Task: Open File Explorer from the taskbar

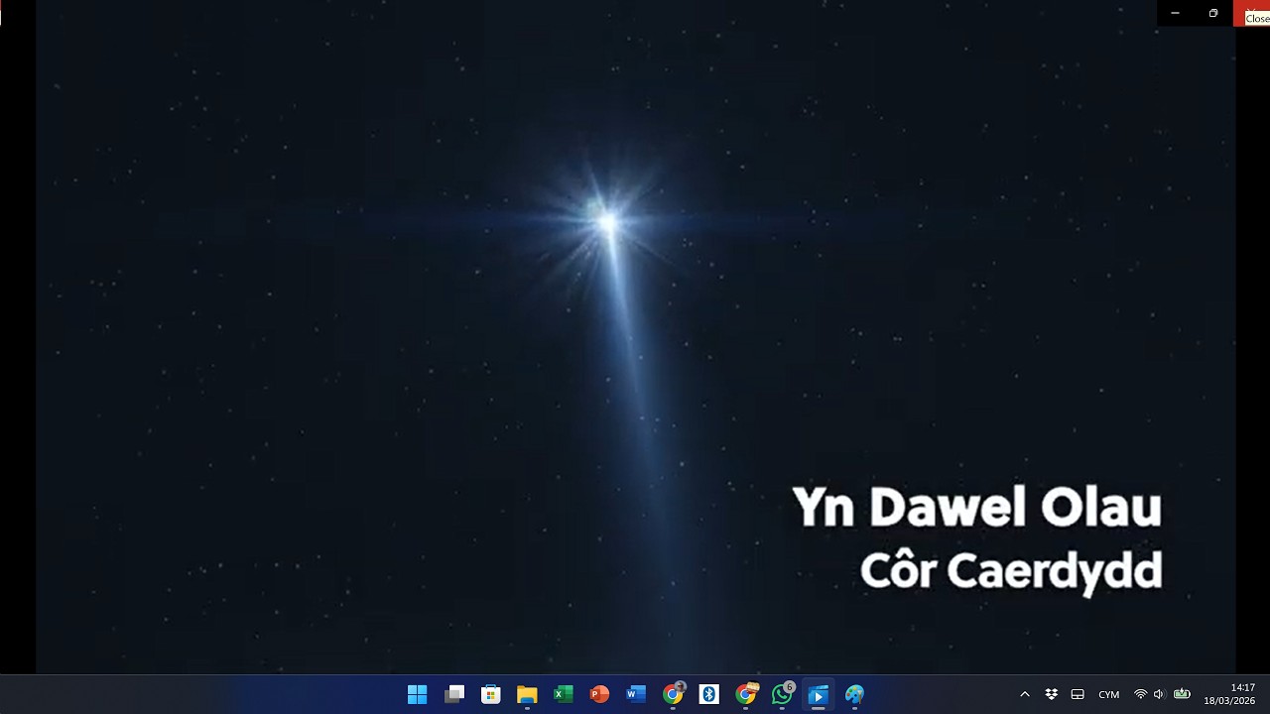Action: (527, 694)
